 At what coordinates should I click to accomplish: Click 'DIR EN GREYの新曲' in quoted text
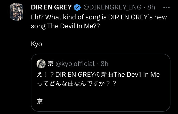(x=84, y=75)
